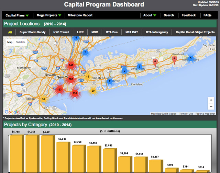Filter map by MNR

click(95, 32)
